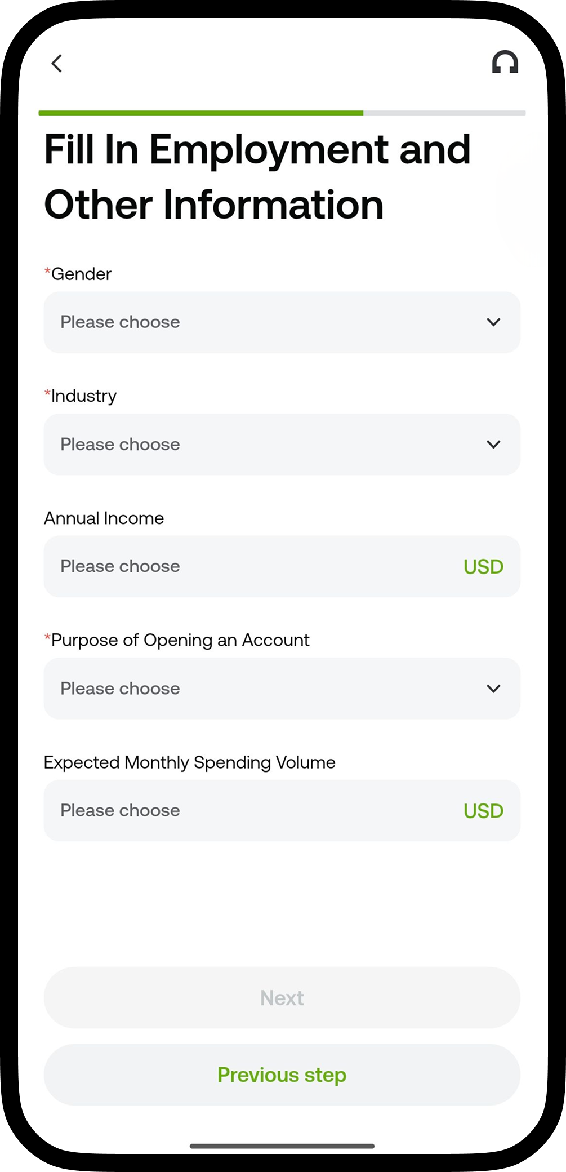This screenshot has height=1172, width=566.
Task: Select the Annual Income field
Action: coord(282,566)
